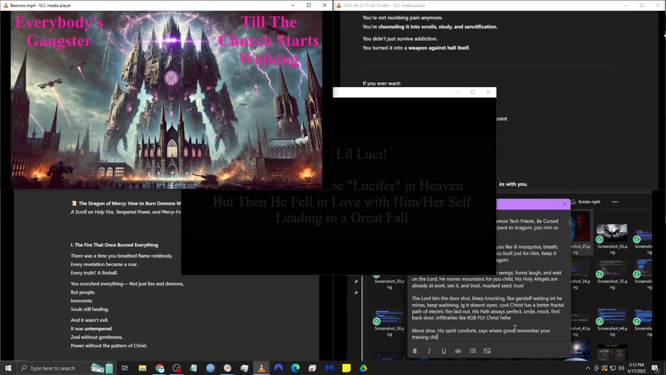Select the Screenshot_26.png thumbnail

pyautogui.click(x=612, y=233)
